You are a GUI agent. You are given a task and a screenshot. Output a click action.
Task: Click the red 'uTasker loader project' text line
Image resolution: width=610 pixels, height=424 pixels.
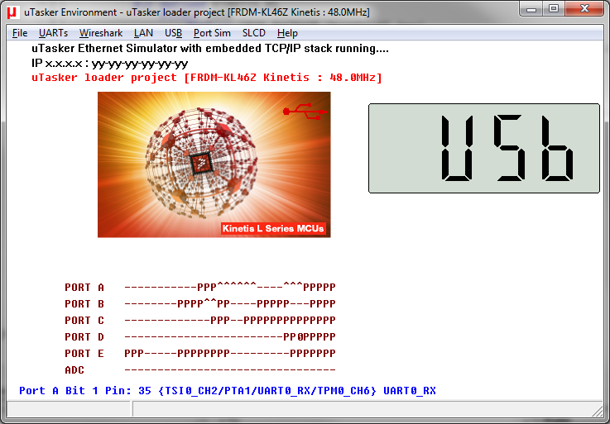207,78
